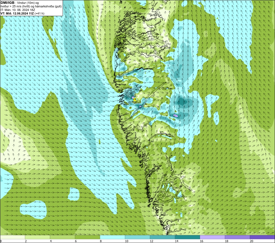Click the legend scale label '20'
Image resolution: width=275 pixels, height=243 pixels.
(251, 241)
